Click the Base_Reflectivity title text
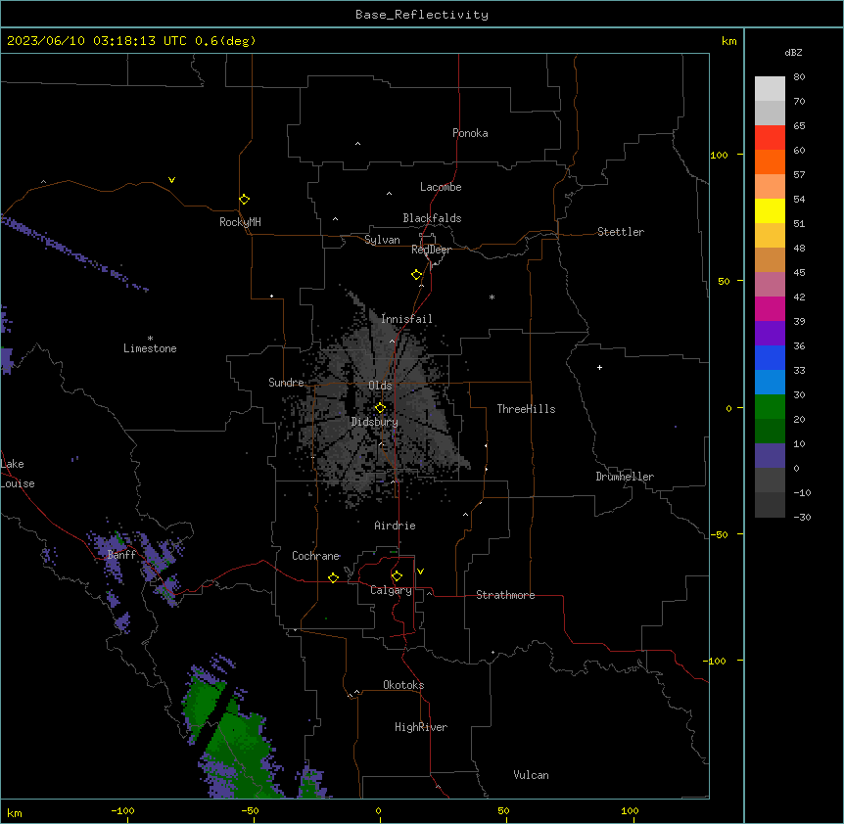The width and height of the screenshot is (844, 824). pyautogui.click(x=422, y=15)
